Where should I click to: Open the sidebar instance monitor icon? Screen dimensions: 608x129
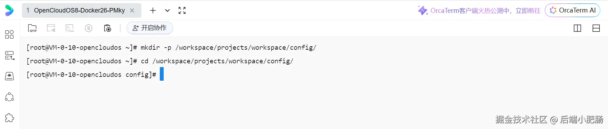click(9, 76)
